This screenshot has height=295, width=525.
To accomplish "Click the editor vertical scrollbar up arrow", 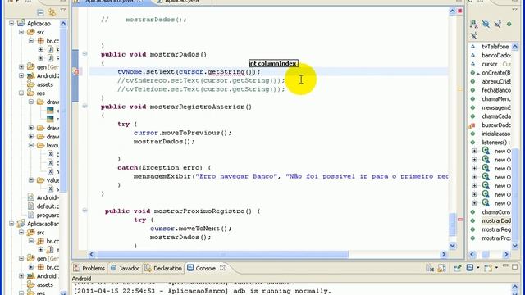I will coord(452,11).
